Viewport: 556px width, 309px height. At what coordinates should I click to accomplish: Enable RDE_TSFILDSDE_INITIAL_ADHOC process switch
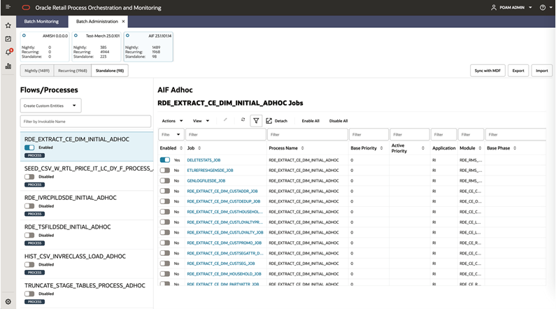29,236
